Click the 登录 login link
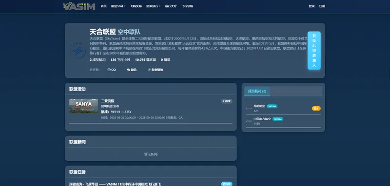The image size is (390, 186). [312, 6]
